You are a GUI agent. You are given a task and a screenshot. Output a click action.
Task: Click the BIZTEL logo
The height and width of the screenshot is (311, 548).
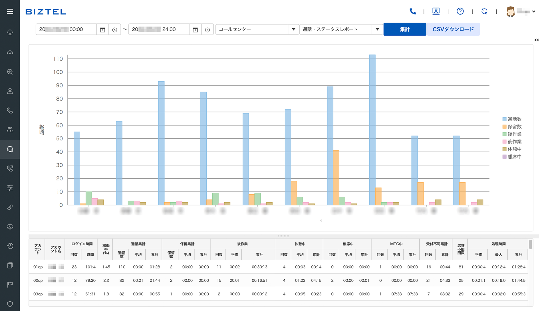(x=46, y=12)
